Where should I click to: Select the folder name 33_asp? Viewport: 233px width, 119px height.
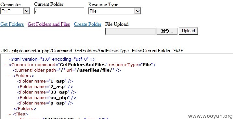59,92
